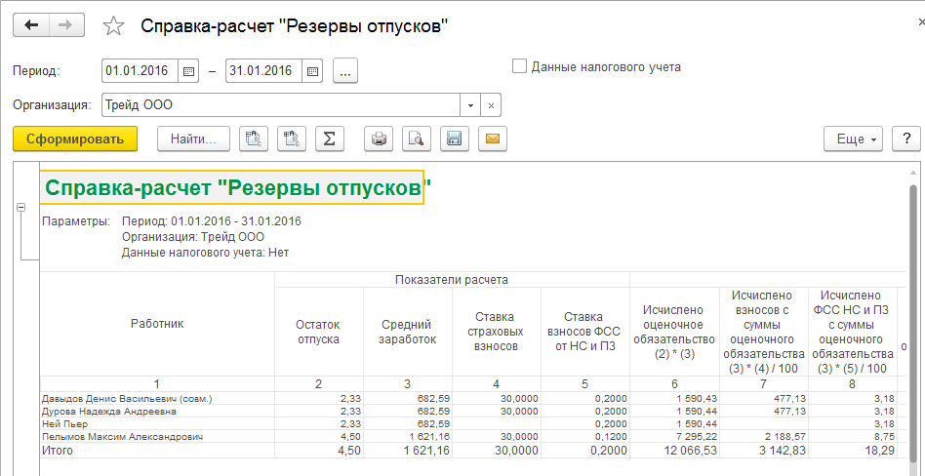The image size is (925, 476).
Task: Open help with question mark button
Action: tap(906, 139)
